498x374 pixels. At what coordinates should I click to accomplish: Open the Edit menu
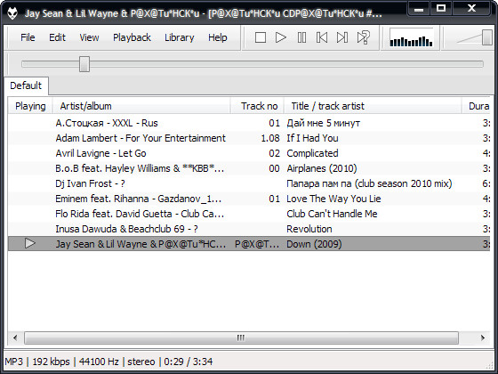57,37
